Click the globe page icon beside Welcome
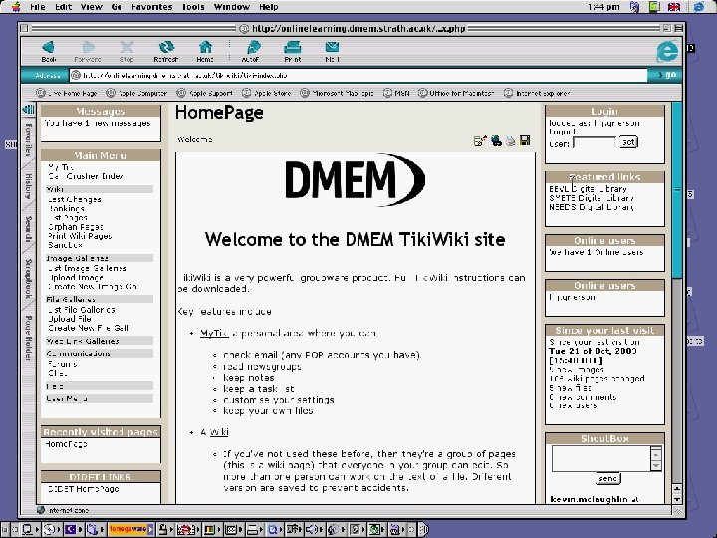This screenshot has height=538, width=717. pyautogui.click(x=496, y=140)
